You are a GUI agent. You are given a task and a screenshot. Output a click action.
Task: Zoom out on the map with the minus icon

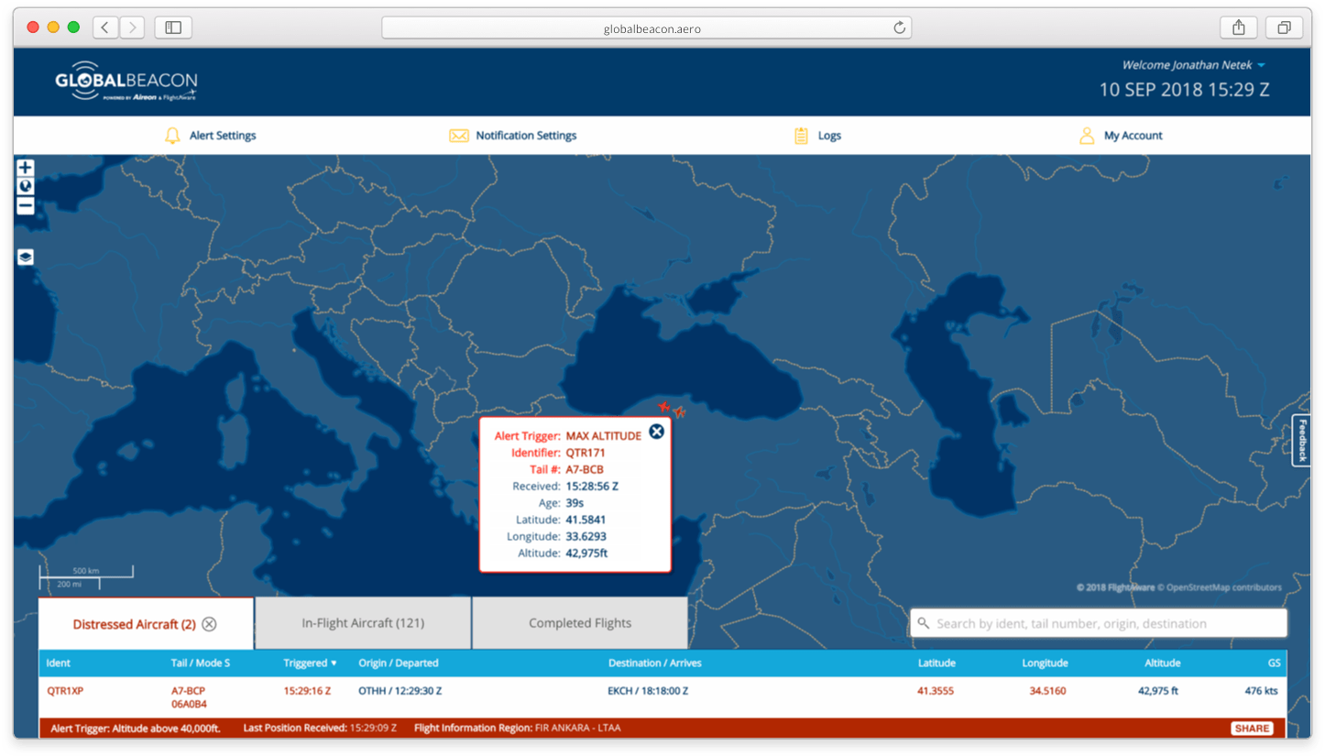click(25, 205)
